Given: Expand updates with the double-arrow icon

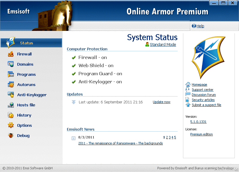Looking at the screenshot, I should [74, 102].
